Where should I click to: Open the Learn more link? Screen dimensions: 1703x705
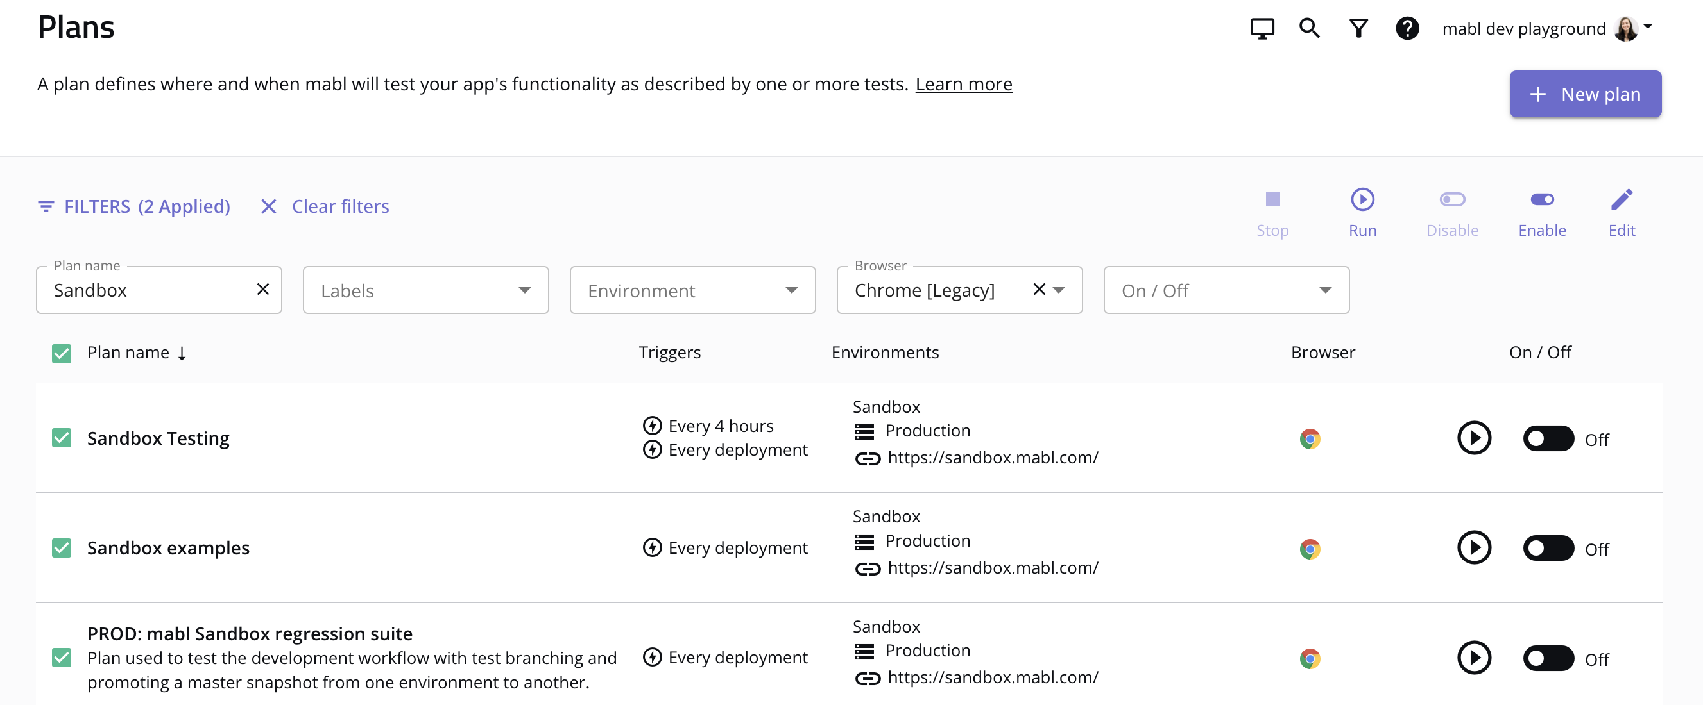[x=963, y=84]
